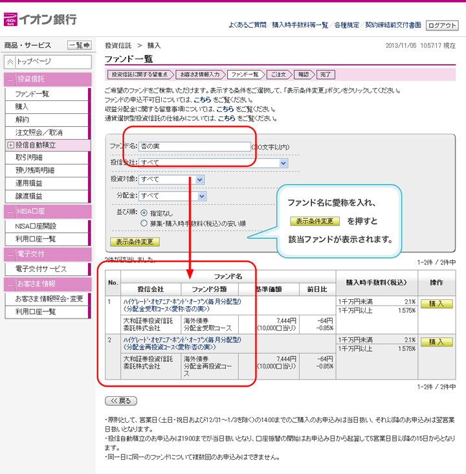Open 各種規定 link

click(346, 25)
